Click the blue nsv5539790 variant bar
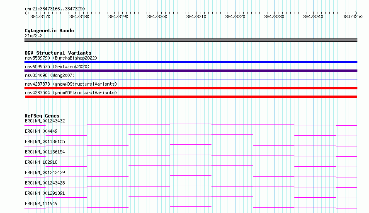 click(191, 62)
